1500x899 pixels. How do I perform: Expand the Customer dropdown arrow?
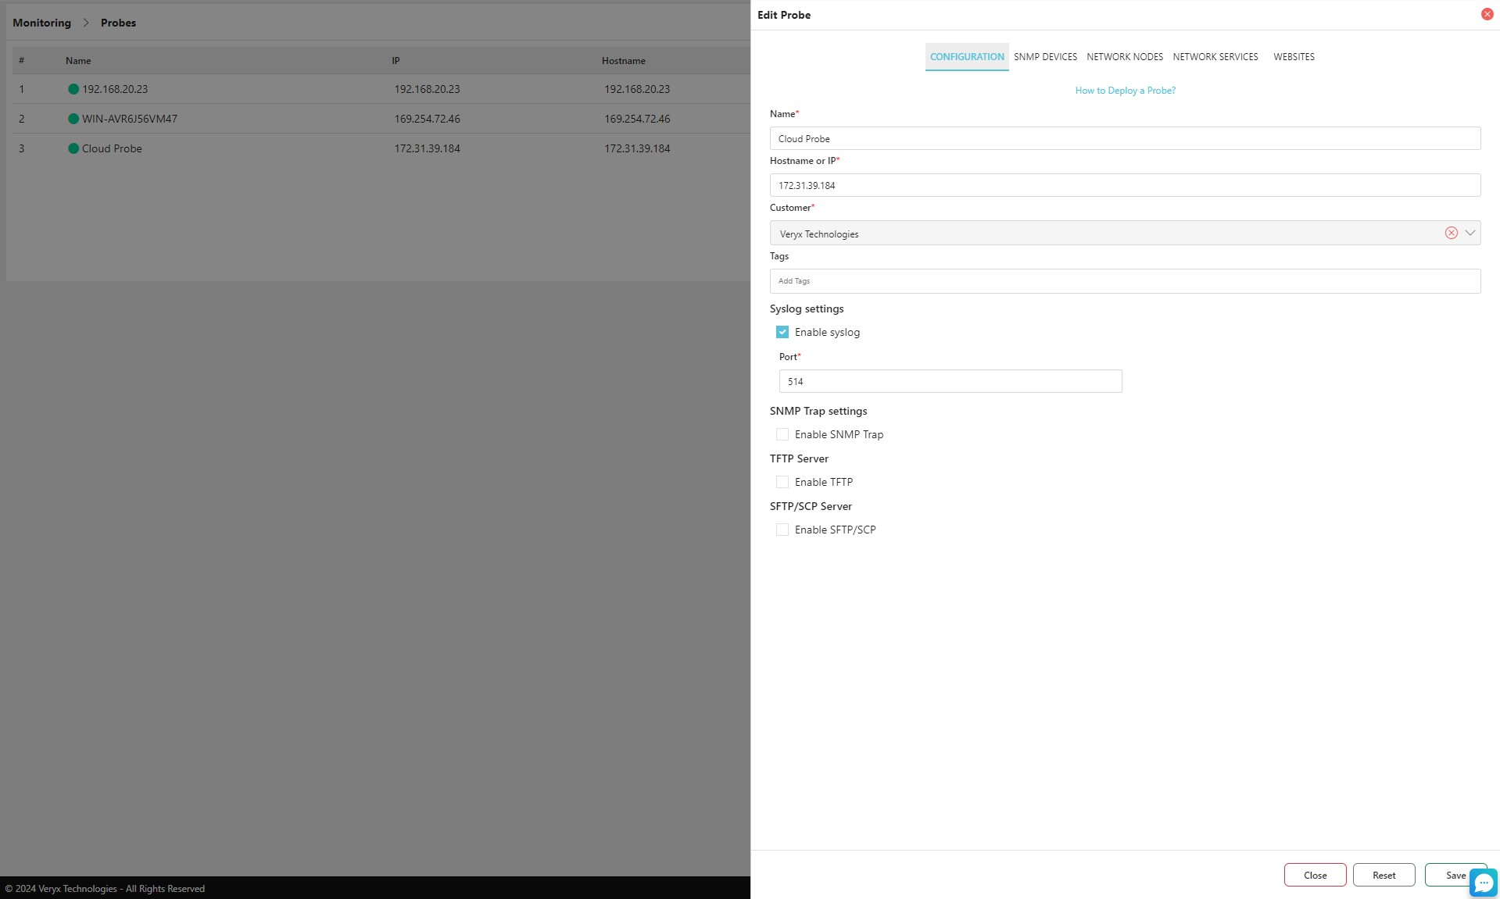[x=1470, y=233]
